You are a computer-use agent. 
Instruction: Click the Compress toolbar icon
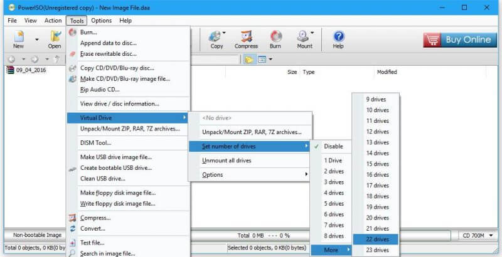tap(246, 39)
